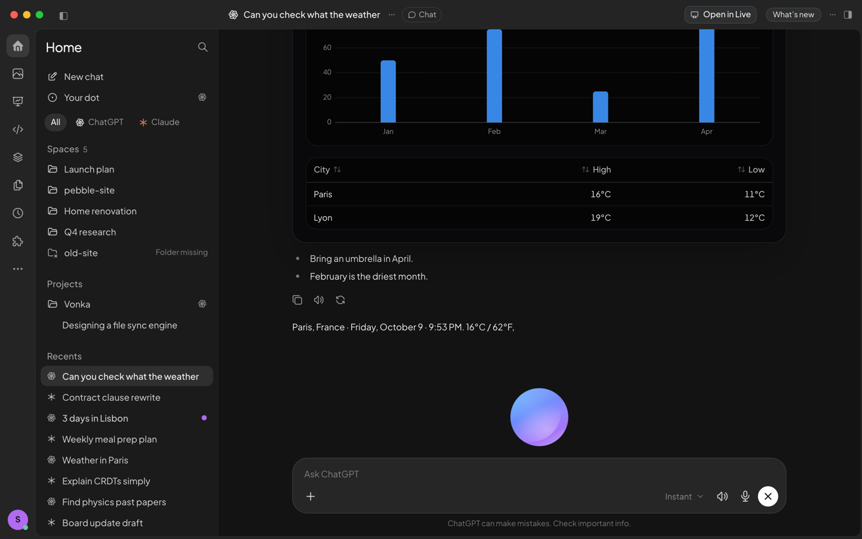Open the history clock rail icon
Image resolution: width=862 pixels, height=539 pixels.
point(18,213)
